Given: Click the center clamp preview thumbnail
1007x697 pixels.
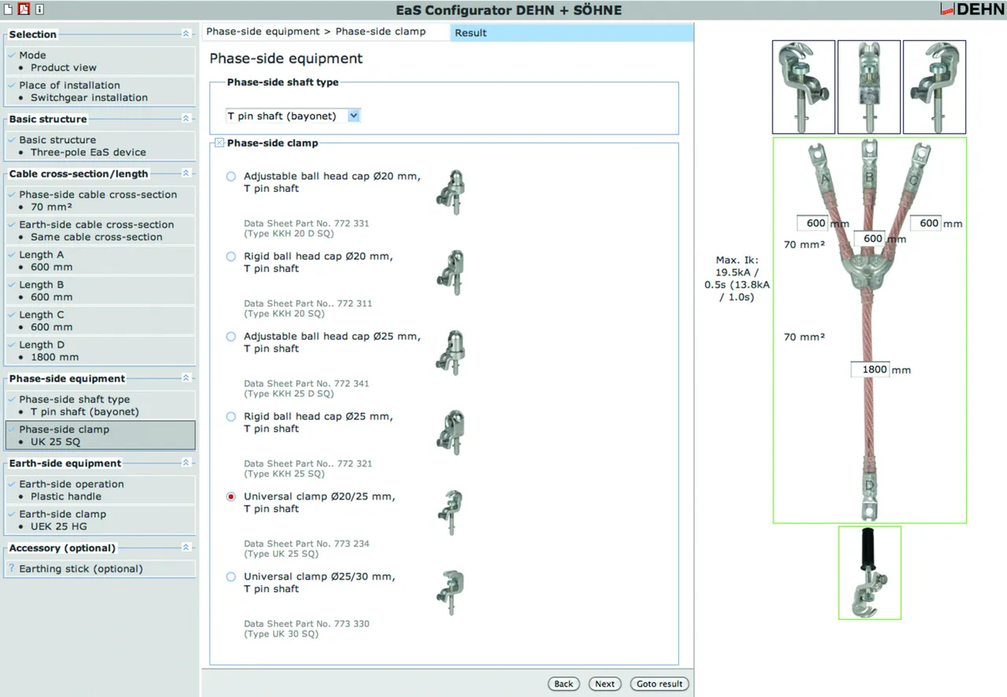Looking at the screenshot, I should point(869,87).
